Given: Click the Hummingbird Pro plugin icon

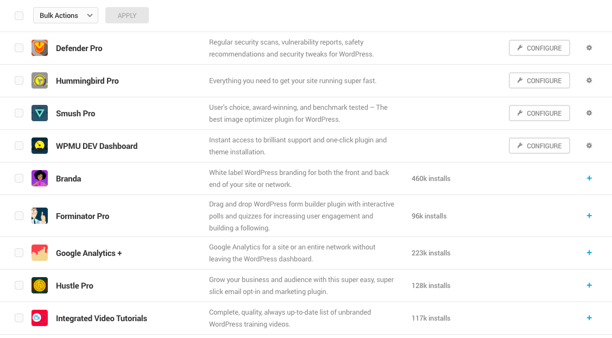Looking at the screenshot, I should point(40,80).
